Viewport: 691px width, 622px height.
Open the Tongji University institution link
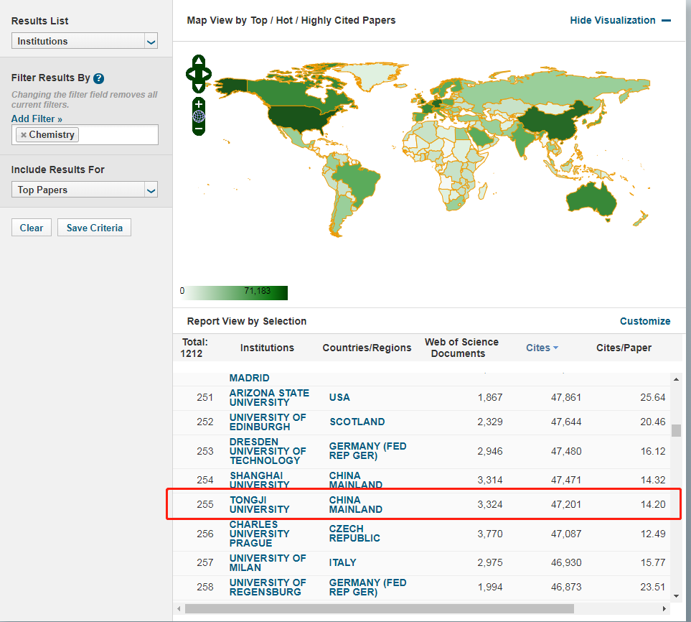pos(259,504)
